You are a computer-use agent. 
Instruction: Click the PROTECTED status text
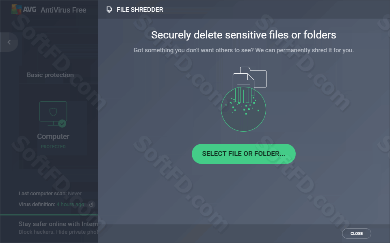tap(53, 147)
